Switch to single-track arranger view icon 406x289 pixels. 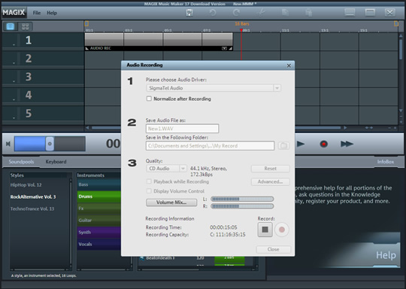click(11, 26)
